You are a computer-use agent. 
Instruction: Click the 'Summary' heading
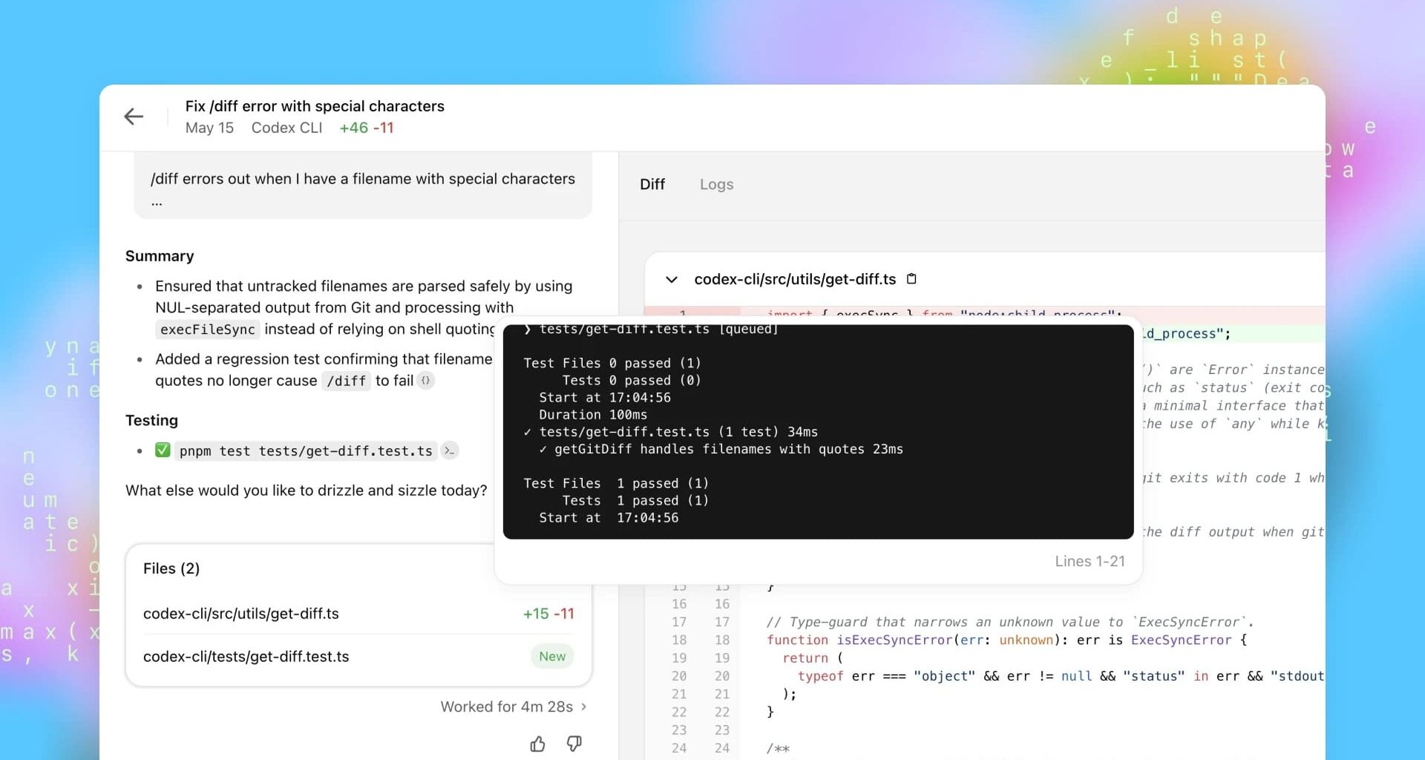pos(160,256)
